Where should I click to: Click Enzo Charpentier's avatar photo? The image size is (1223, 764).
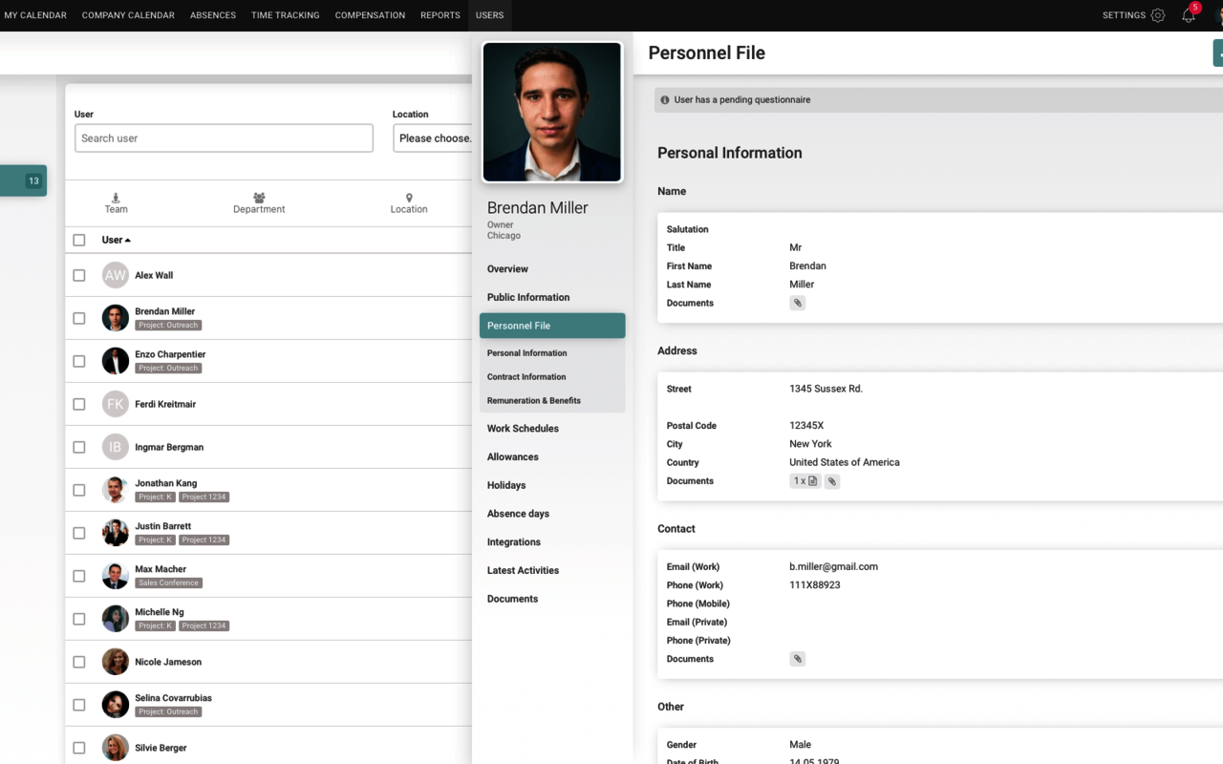116,361
